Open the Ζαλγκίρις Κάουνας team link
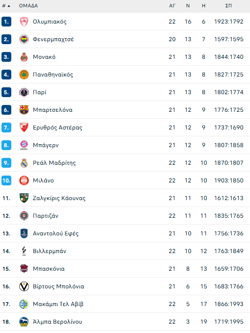This screenshot has height=333, width=250. tap(59, 198)
